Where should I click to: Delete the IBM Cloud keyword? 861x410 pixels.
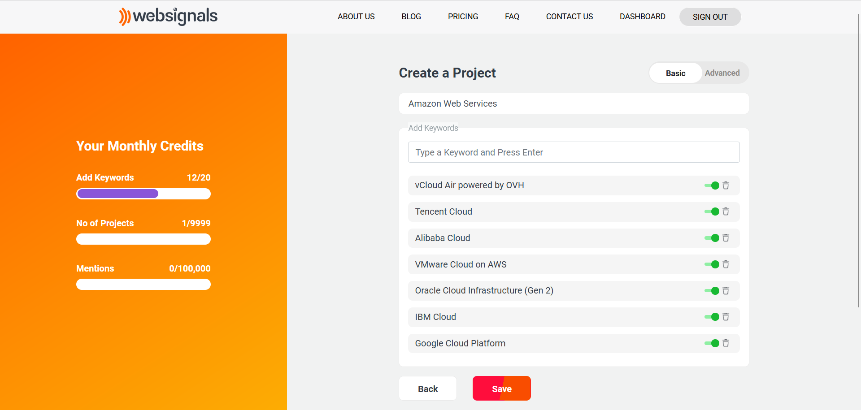pyautogui.click(x=726, y=317)
